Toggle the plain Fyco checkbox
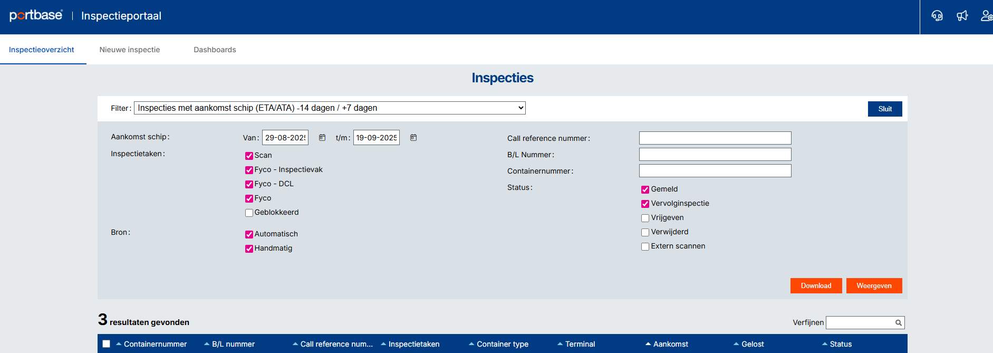Viewport: 993px width, 353px height. click(x=249, y=198)
